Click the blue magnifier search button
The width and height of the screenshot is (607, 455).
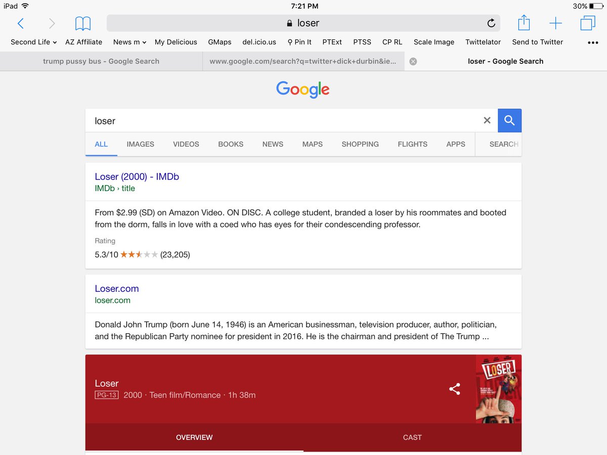tap(509, 120)
